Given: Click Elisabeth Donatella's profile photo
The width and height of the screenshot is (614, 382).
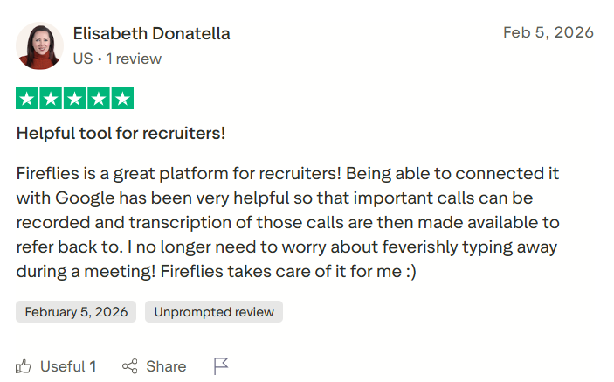Looking at the screenshot, I should click(x=39, y=46).
